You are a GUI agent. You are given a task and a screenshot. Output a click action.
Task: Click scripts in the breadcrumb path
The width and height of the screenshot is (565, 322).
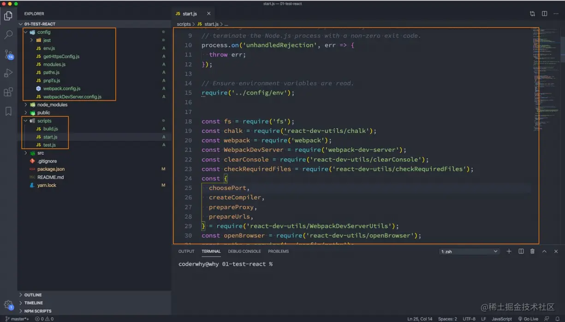point(184,24)
